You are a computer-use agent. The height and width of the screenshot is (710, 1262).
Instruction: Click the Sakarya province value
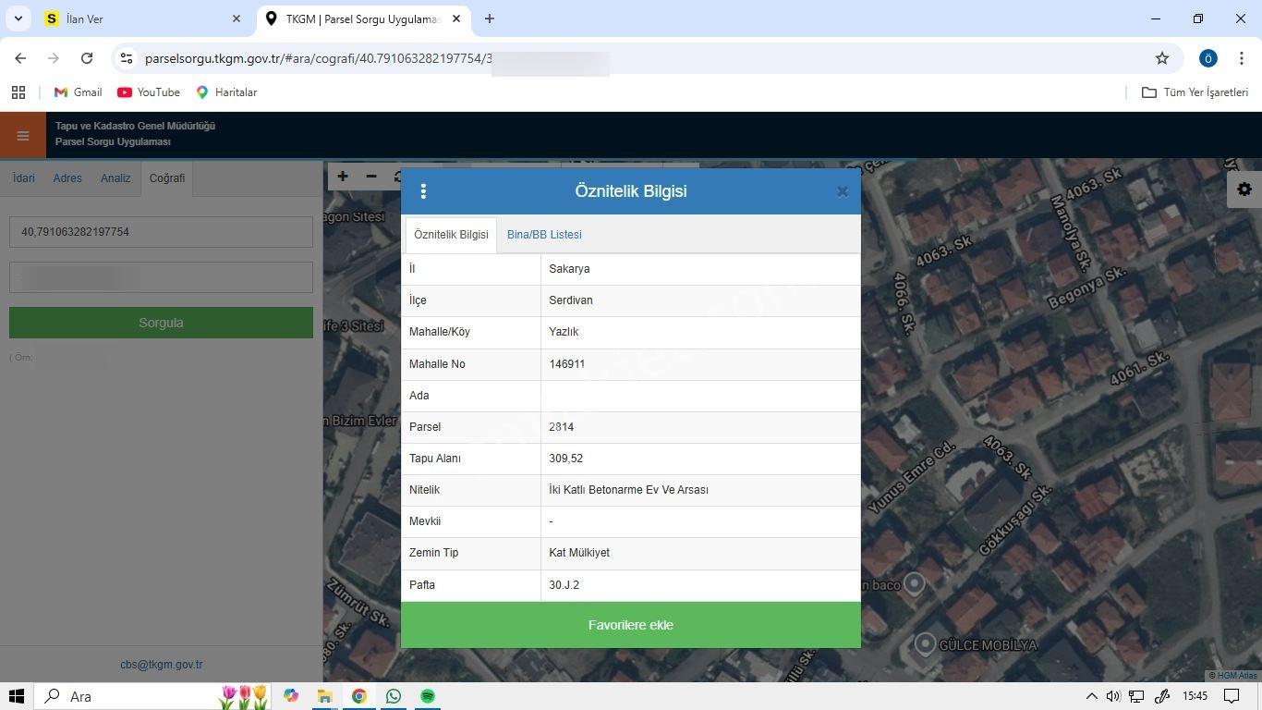point(569,269)
